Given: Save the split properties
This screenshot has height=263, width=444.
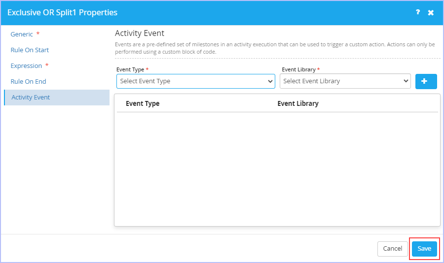Looking at the screenshot, I should point(424,249).
